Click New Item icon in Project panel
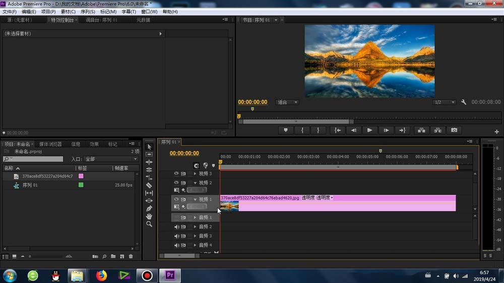Viewport: 504px width, 283px height. point(122,256)
